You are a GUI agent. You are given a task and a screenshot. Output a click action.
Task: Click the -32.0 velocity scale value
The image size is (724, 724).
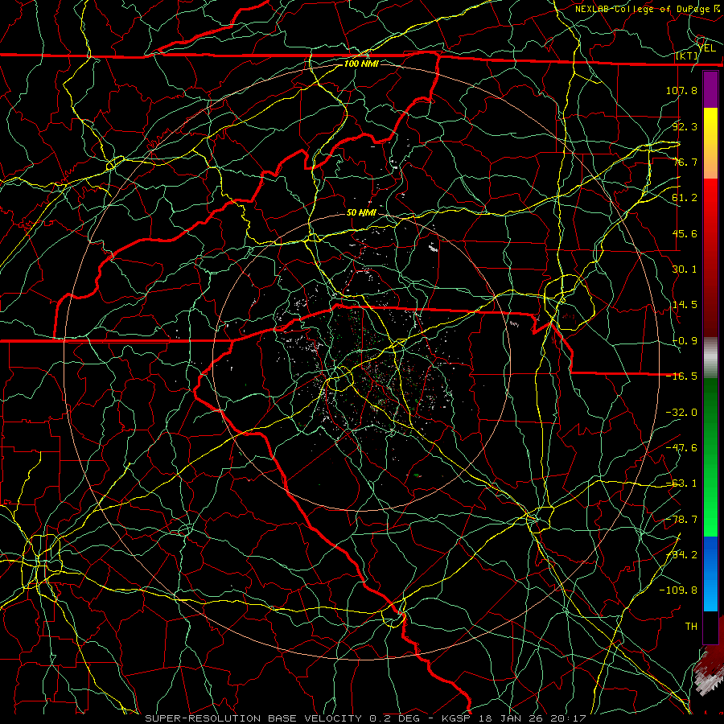[681, 413]
